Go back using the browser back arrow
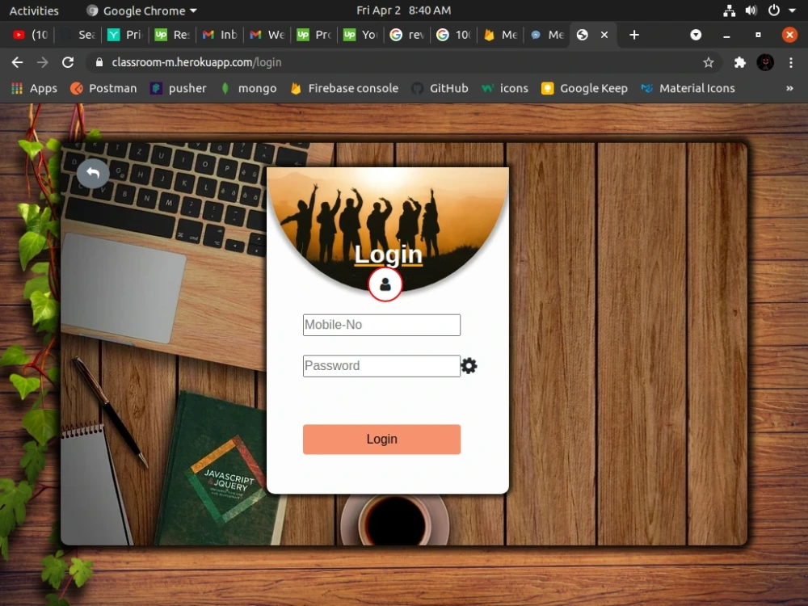The width and height of the screenshot is (808, 606). point(17,62)
